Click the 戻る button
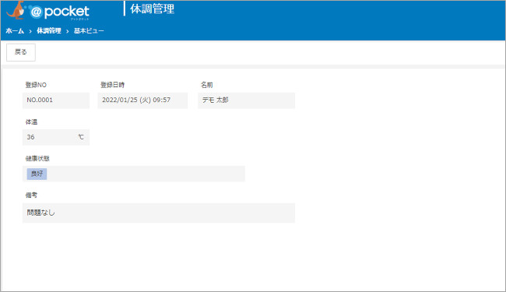Screen dimensions: 506x292 pyautogui.click(x=21, y=52)
